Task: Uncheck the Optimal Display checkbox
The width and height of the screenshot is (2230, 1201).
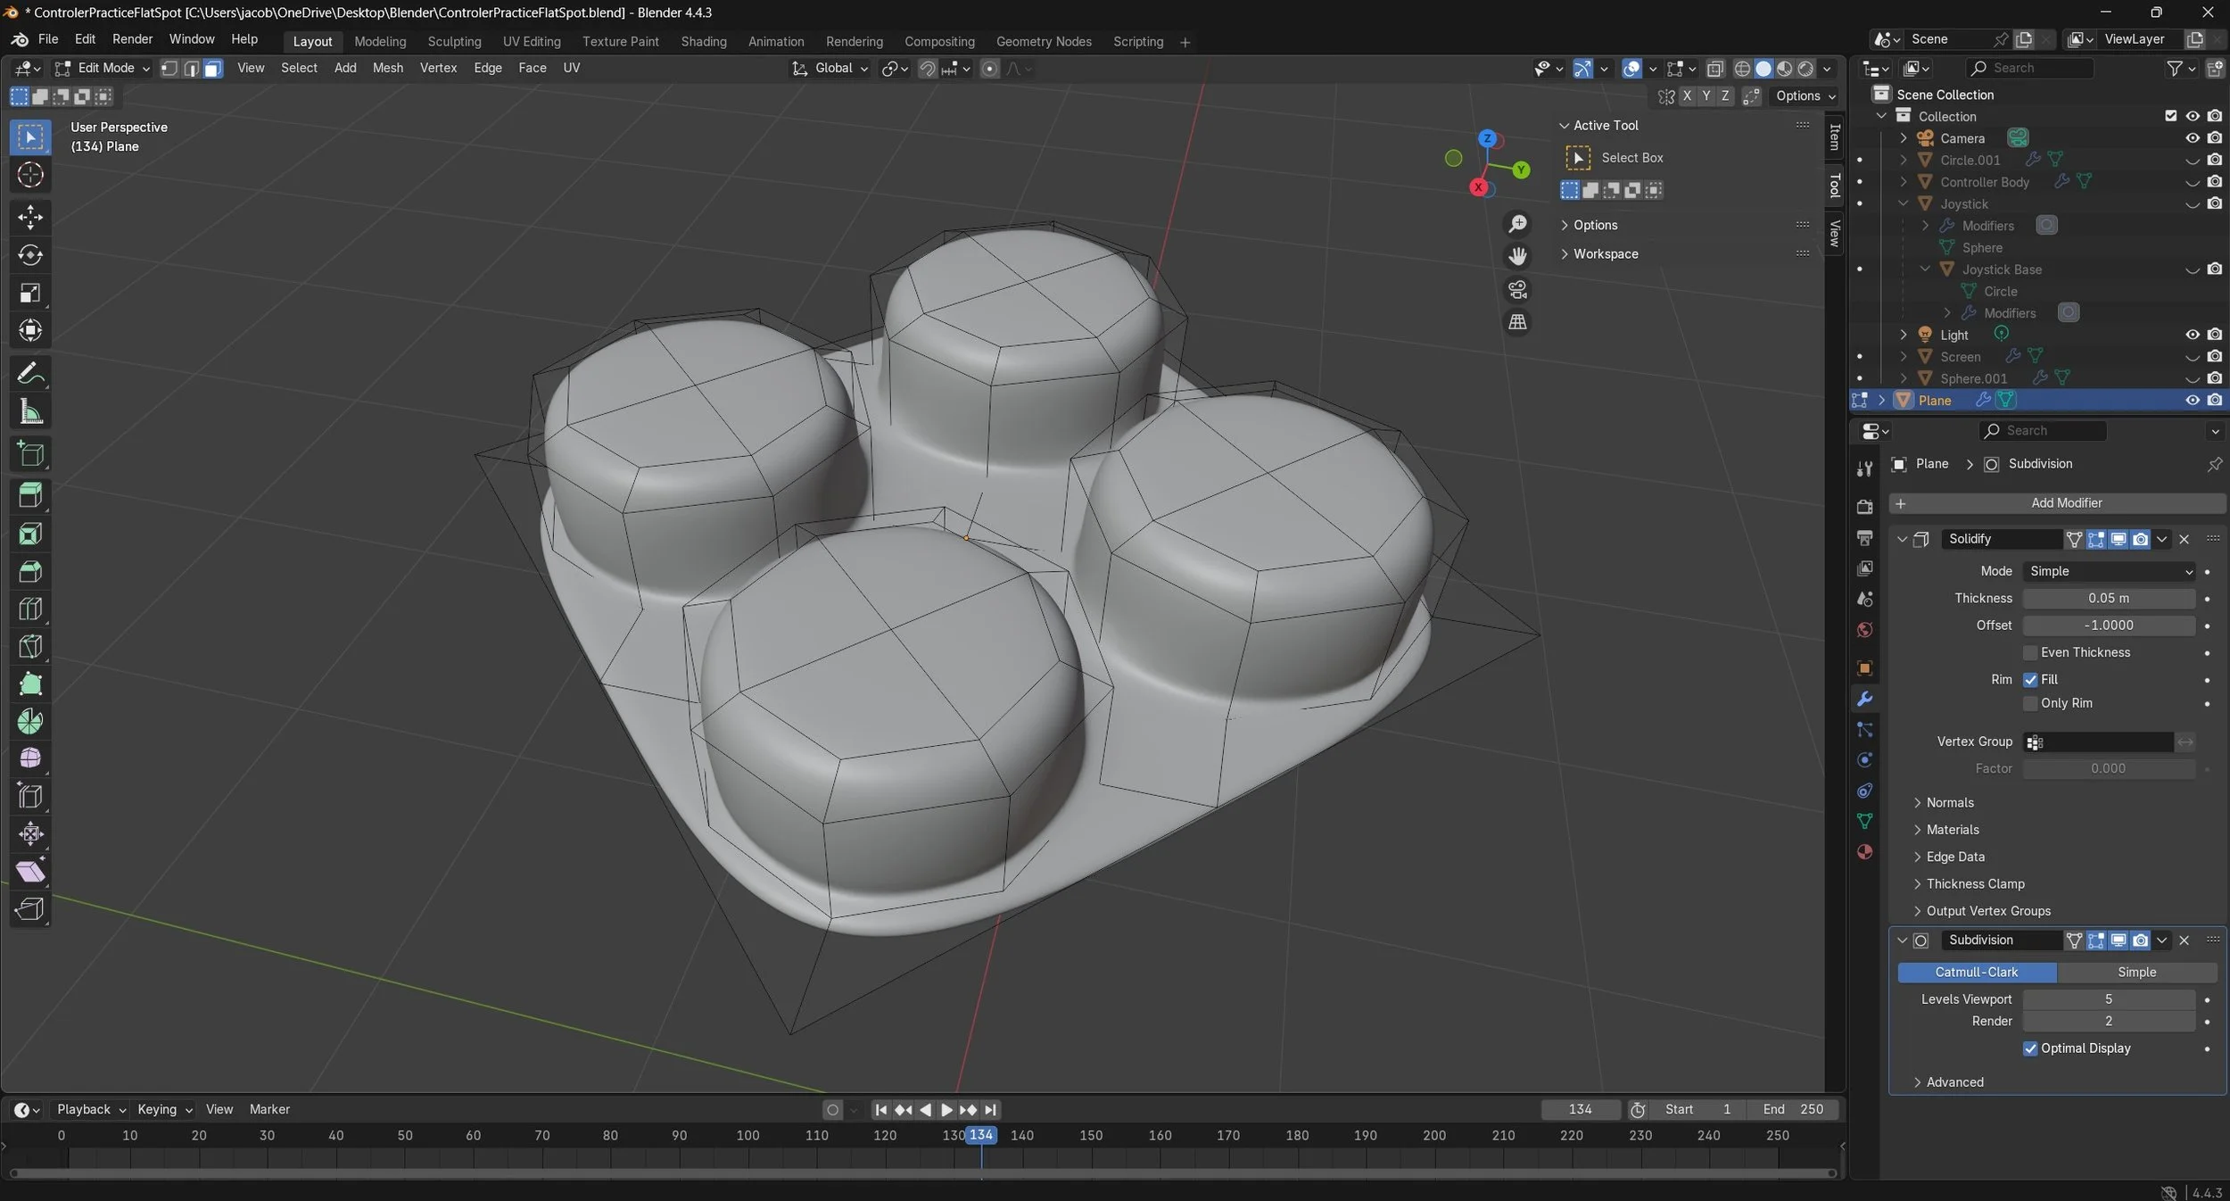Action: 2031,1048
